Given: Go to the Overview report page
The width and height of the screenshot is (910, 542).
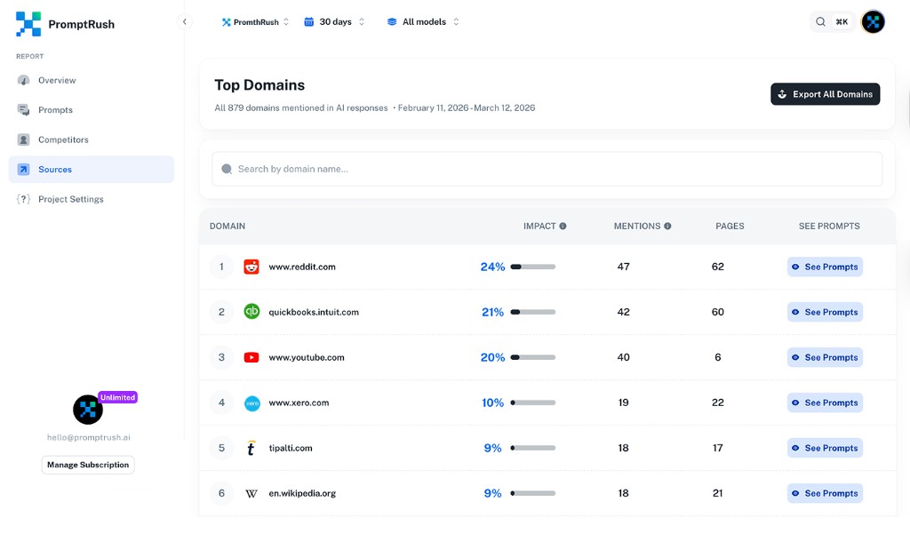Looking at the screenshot, I should click(x=57, y=80).
